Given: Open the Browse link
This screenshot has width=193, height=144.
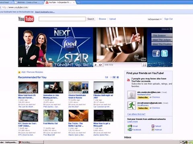Looking at the screenshot, I should point(103,19).
